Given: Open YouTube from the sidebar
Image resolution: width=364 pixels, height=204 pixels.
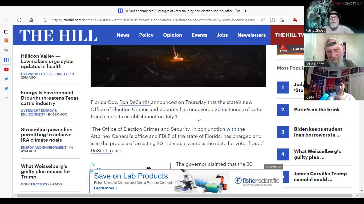Looking at the screenshot, I should point(6,69).
